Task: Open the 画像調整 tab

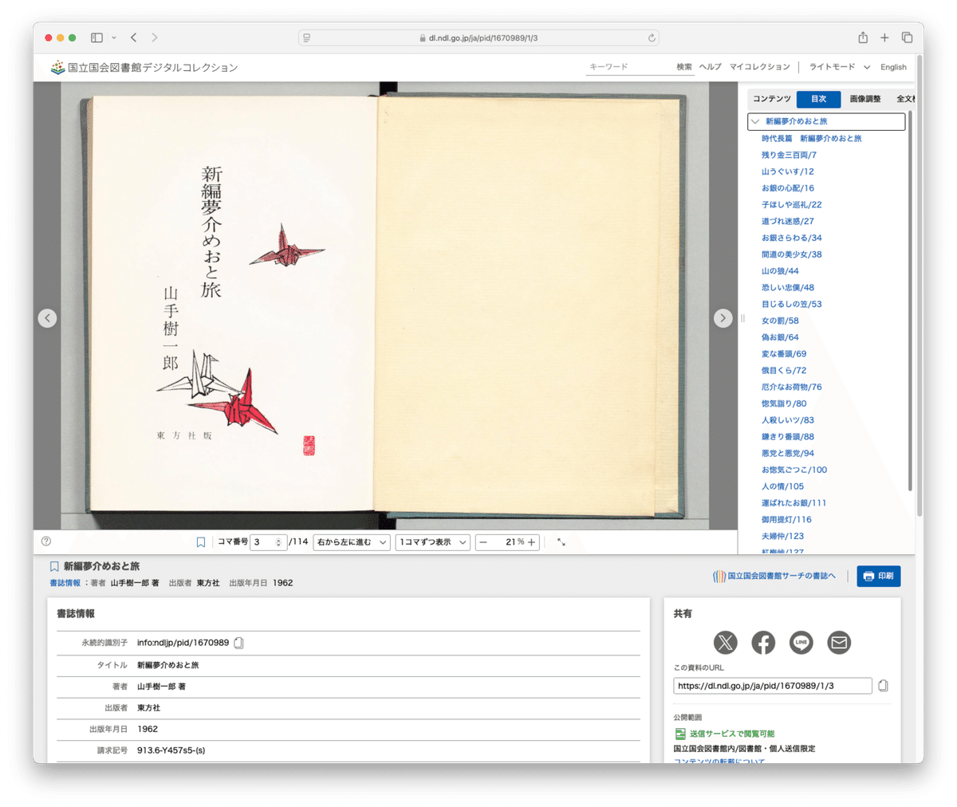Action: pyautogui.click(x=865, y=99)
